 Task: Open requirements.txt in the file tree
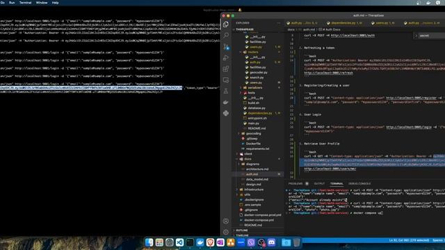point(257,149)
